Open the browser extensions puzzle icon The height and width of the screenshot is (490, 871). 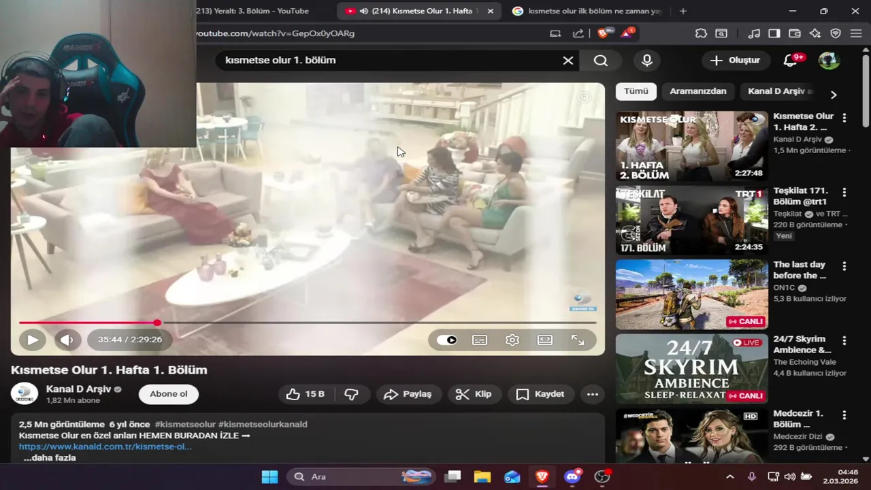(x=701, y=33)
